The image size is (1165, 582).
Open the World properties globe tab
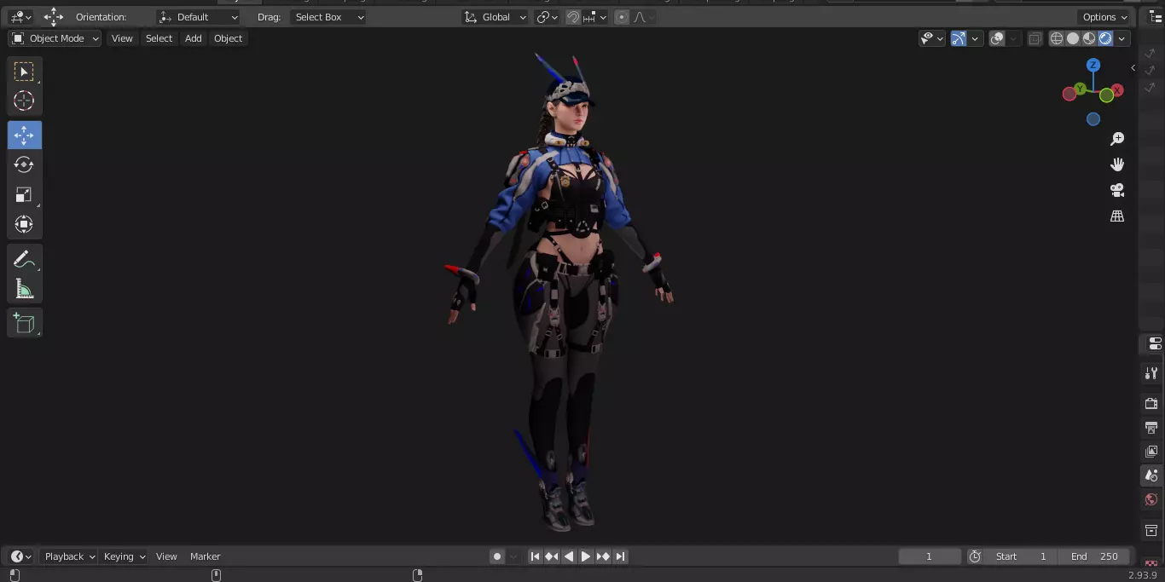pos(1151,499)
